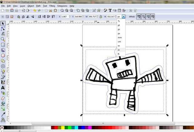Viewport: 194px width, 132px height.
Task: Open the Edit menu
Action: click(x=9, y=6)
